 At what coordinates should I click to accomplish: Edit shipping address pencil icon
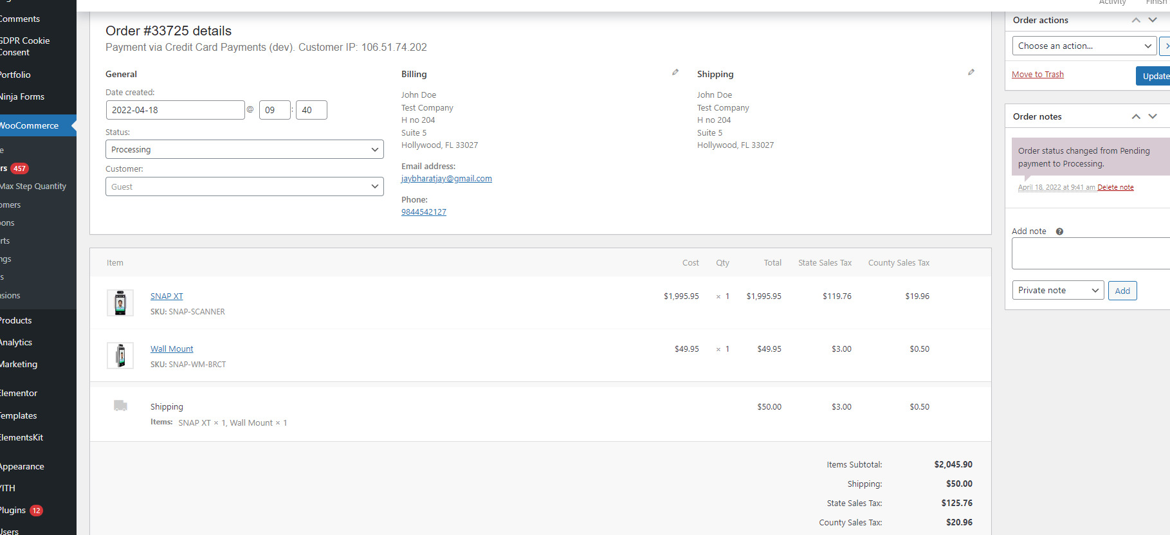click(x=971, y=73)
